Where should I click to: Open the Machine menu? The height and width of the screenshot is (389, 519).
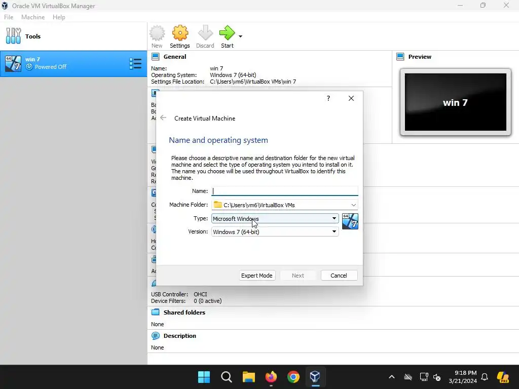coord(33,17)
